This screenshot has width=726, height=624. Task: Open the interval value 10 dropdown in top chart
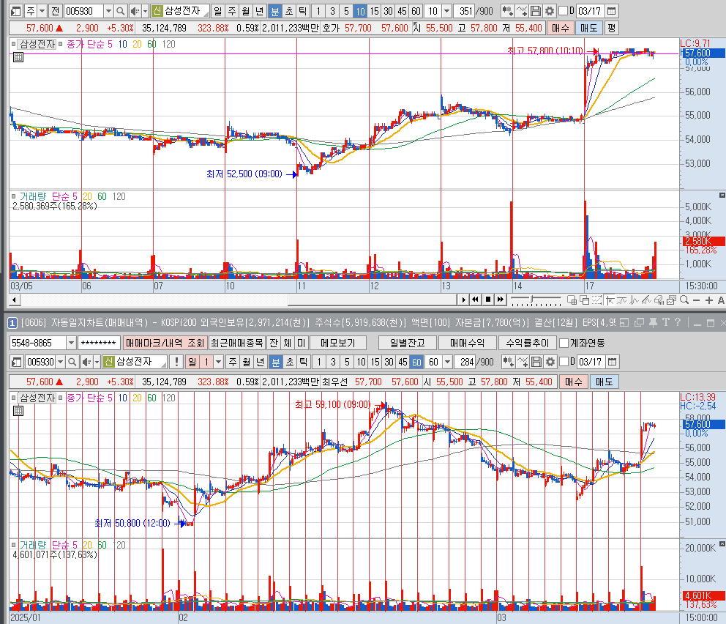point(447,11)
